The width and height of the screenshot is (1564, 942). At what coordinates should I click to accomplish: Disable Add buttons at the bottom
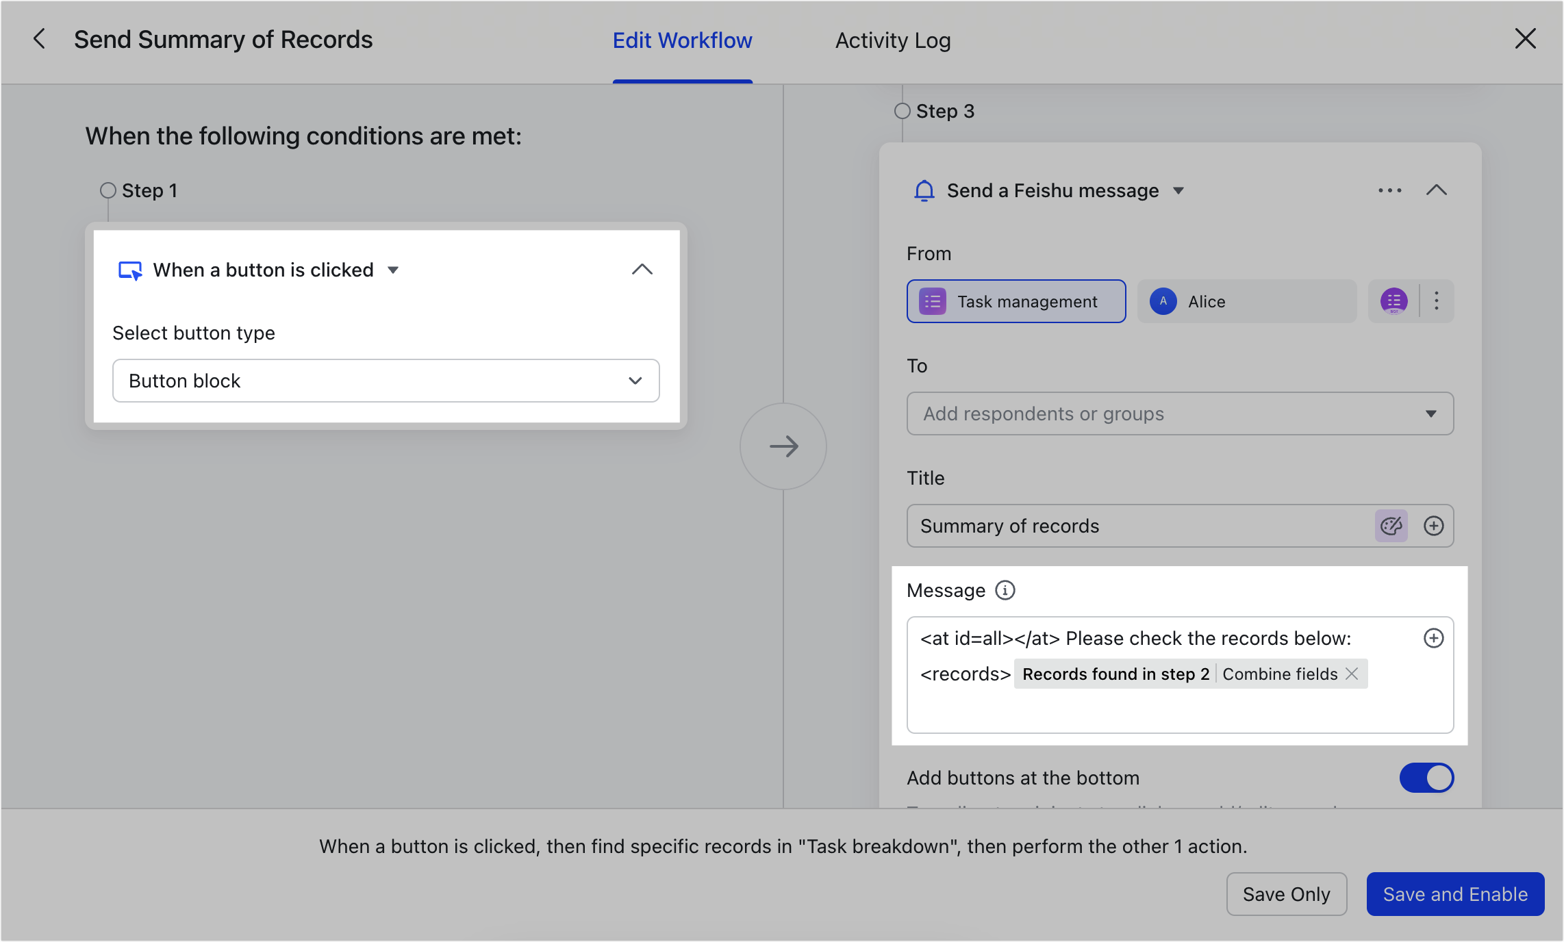pos(1426,778)
